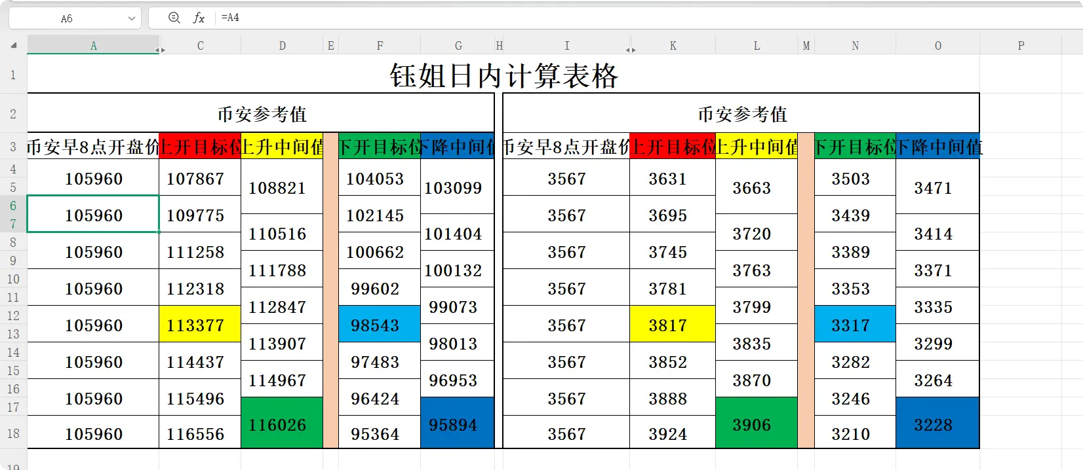Click dark blue cell 95894
The height and width of the screenshot is (470, 1083).
458,423
